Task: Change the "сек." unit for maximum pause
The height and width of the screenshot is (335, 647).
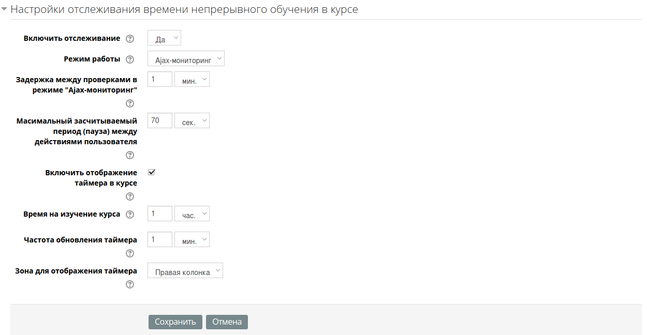Action: [192, 121]
